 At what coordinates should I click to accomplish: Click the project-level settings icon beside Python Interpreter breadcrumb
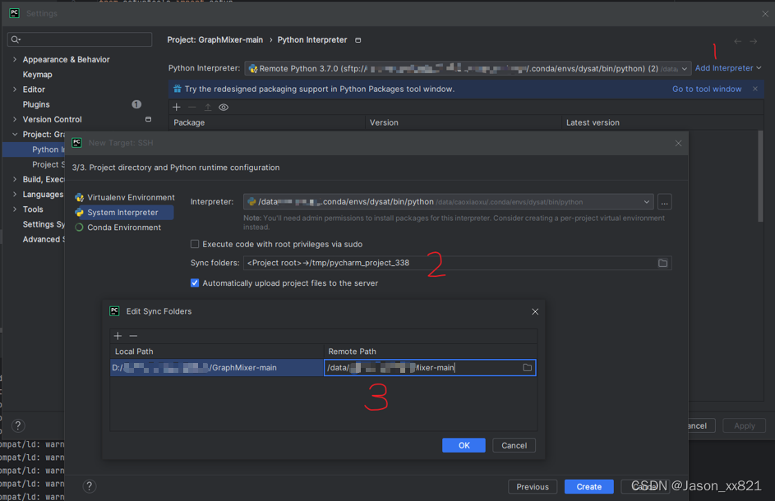(x=358, y=40)
